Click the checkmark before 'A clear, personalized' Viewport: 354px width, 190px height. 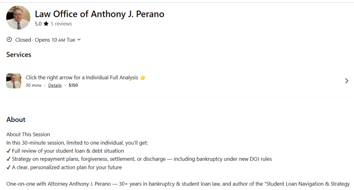click(8, 167)
